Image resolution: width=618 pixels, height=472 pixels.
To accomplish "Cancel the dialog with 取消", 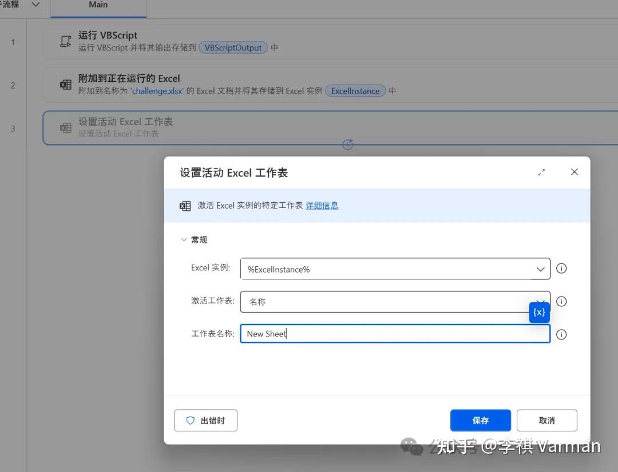I will [546, 420].
